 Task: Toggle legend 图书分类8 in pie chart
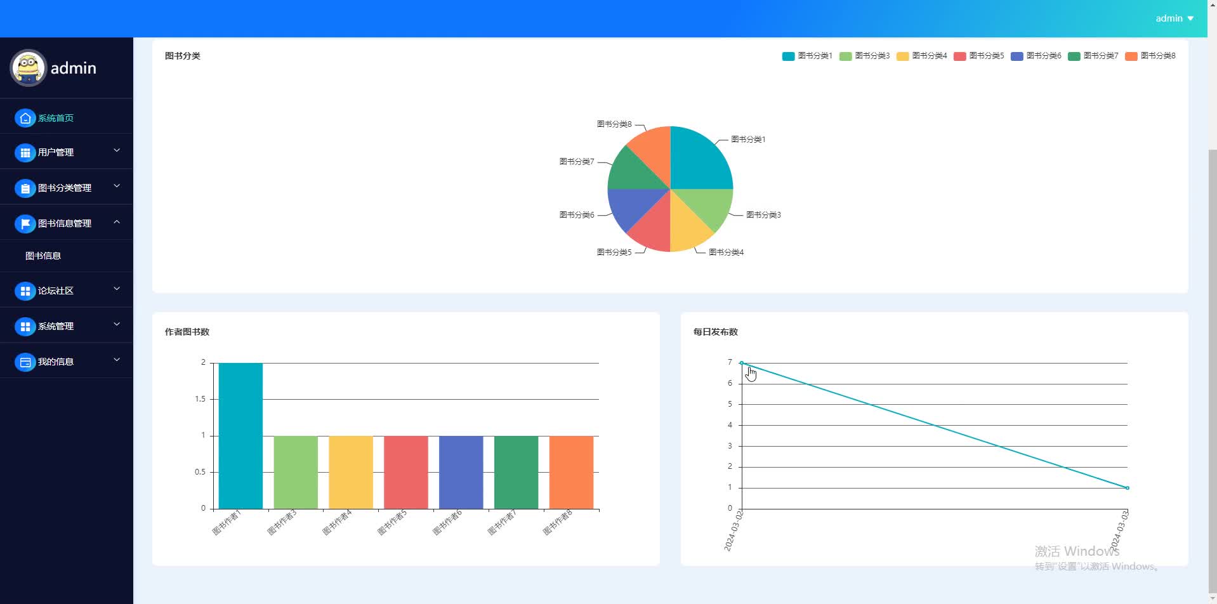pyautogui.click(x=1150, y=56)
